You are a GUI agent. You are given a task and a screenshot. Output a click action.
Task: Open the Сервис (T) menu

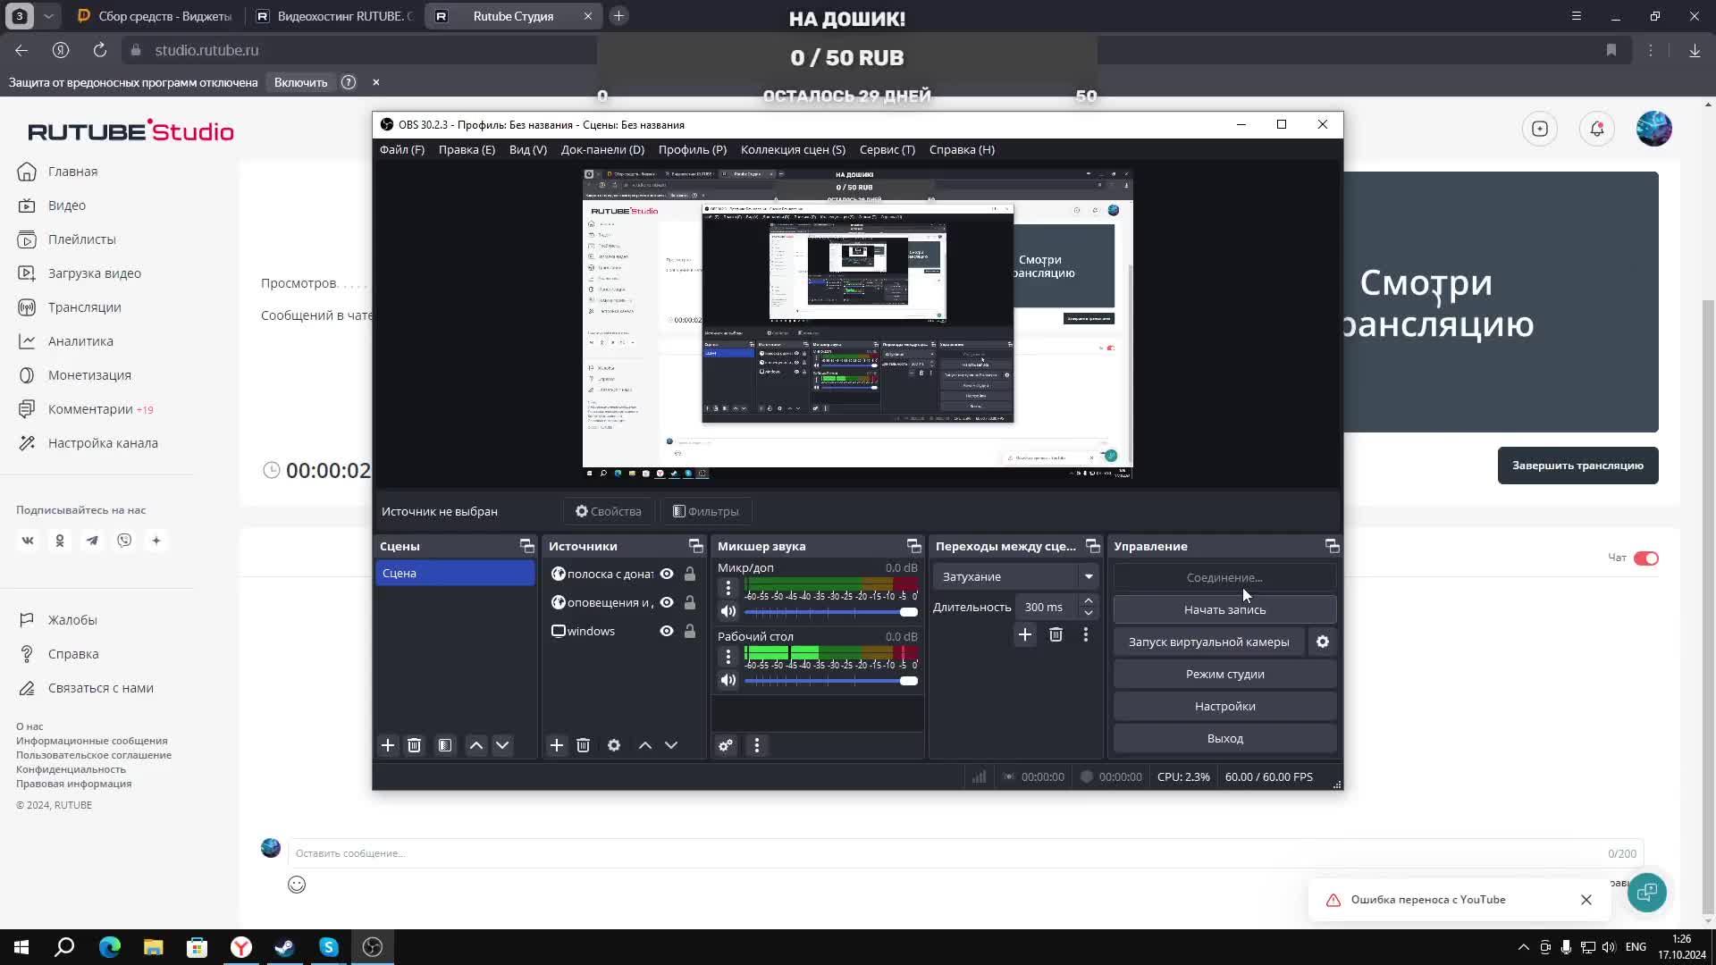coord(887,149)
